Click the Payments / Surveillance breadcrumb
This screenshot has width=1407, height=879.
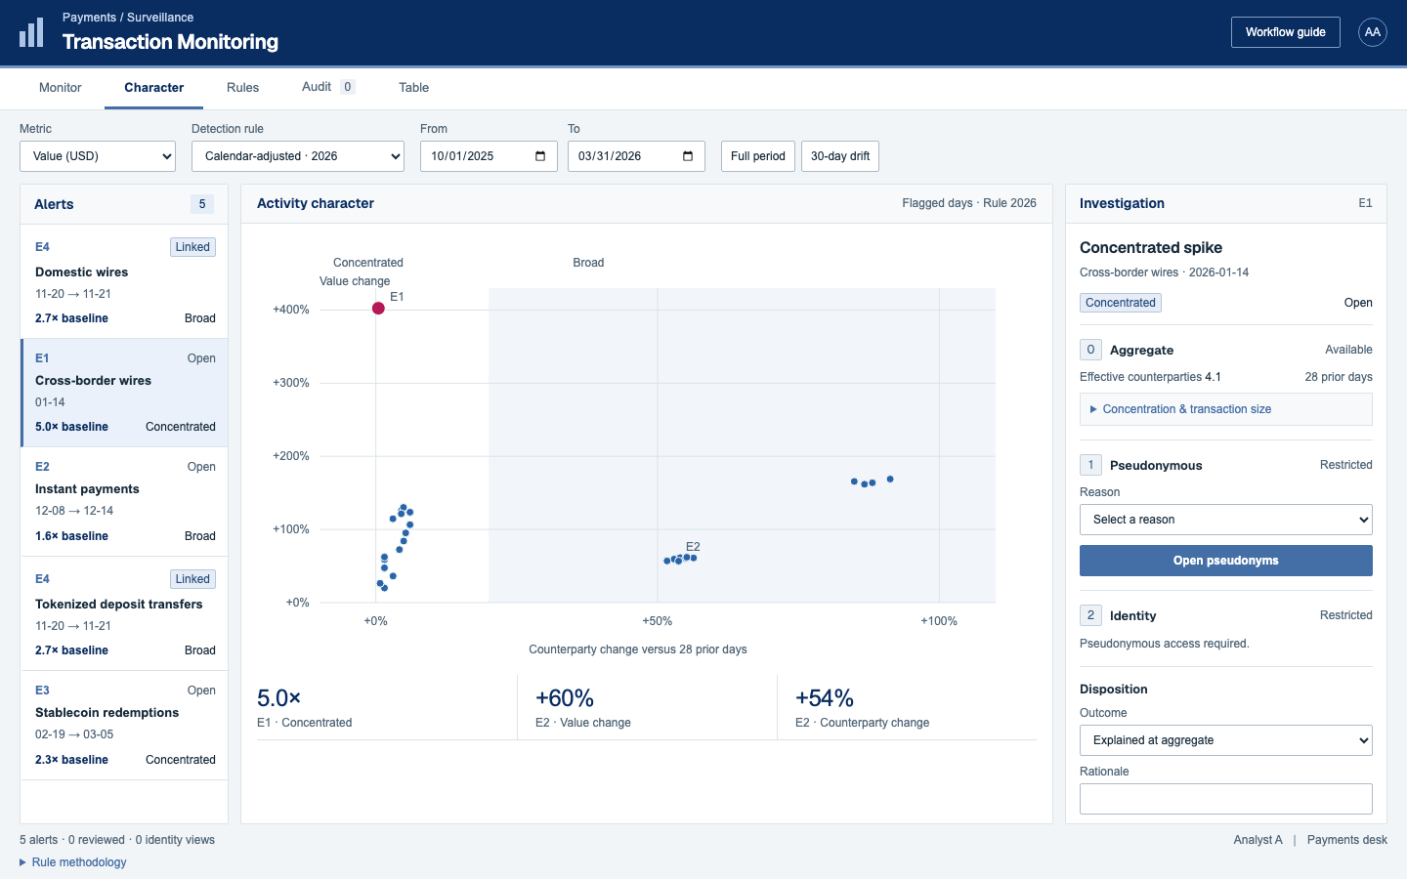click(x=128, y=18)
